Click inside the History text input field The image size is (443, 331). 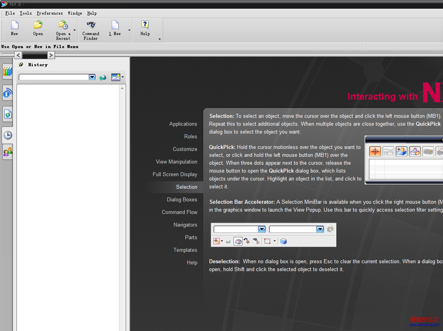(x=54, y=77)
